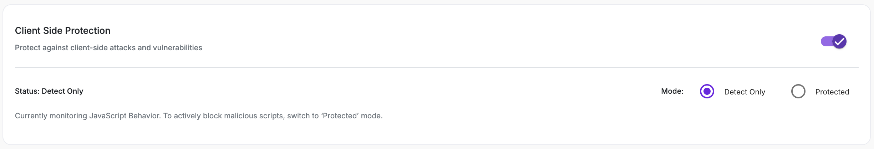Click the 'Mode:' label
874x149 pixels.
pos(672,91)
